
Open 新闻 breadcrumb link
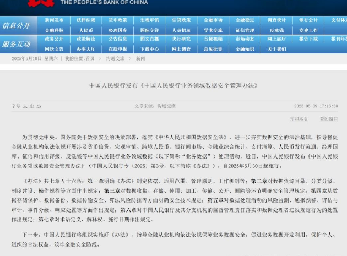tap(140, 59)
